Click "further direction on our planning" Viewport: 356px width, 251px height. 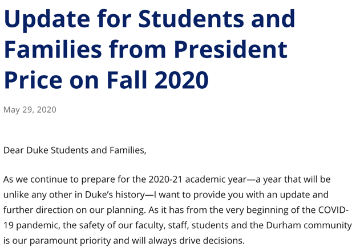pos(71,209)
